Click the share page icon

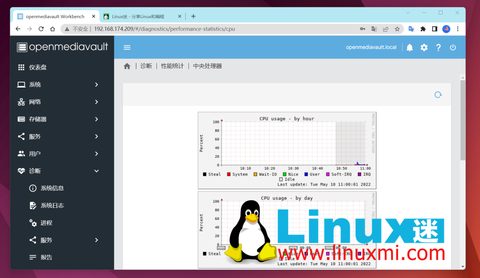pos(386,29)
